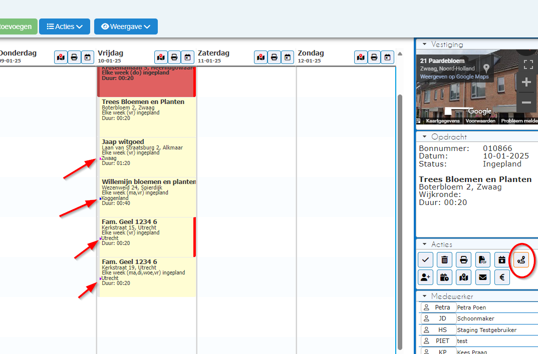Export the order as PDF
The height and width of the screenshot is (354, 538).
[x=483, y=260]
